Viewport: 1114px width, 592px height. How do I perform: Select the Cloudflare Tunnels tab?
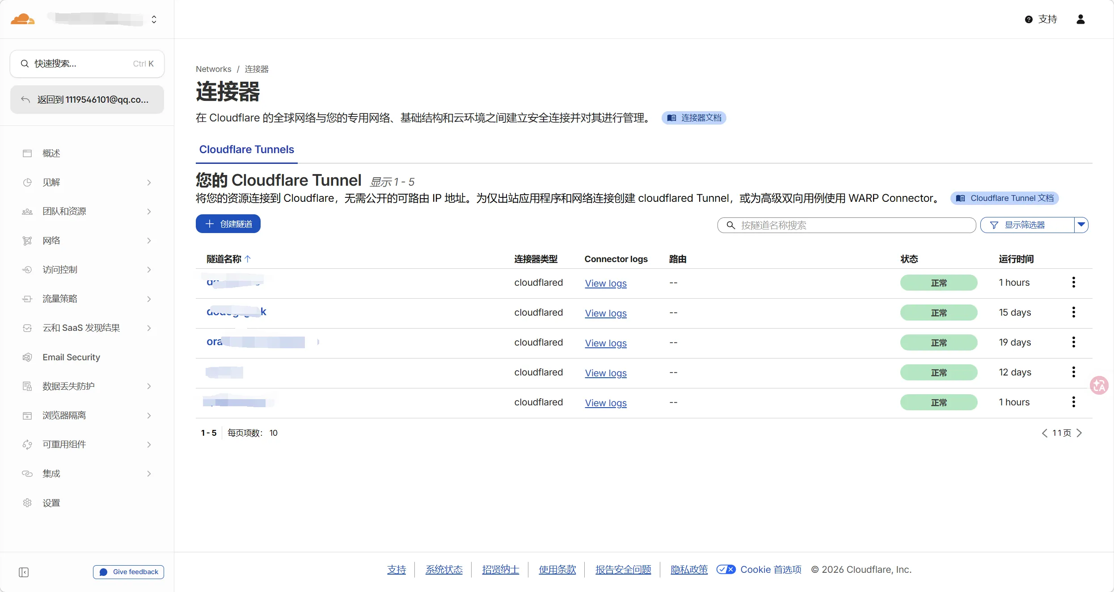pos(246,150)
